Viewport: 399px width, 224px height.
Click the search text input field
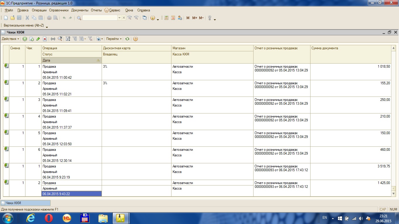(100, 18)
